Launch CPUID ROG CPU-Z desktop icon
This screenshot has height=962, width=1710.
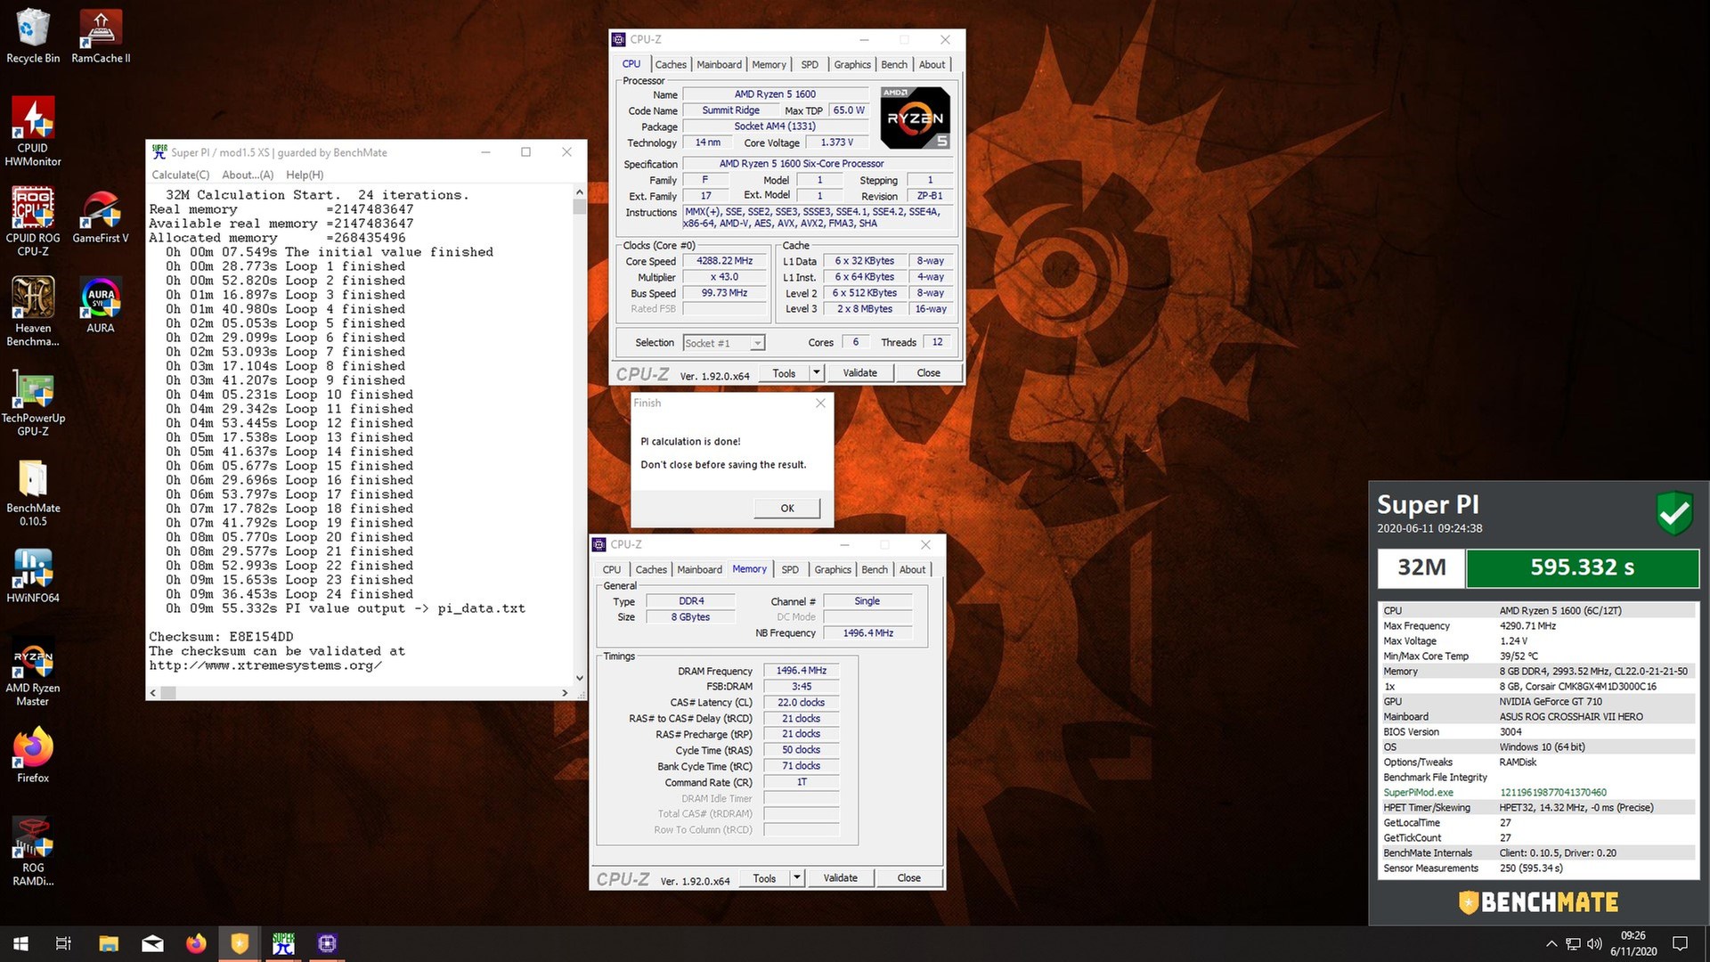pos(33,222)
